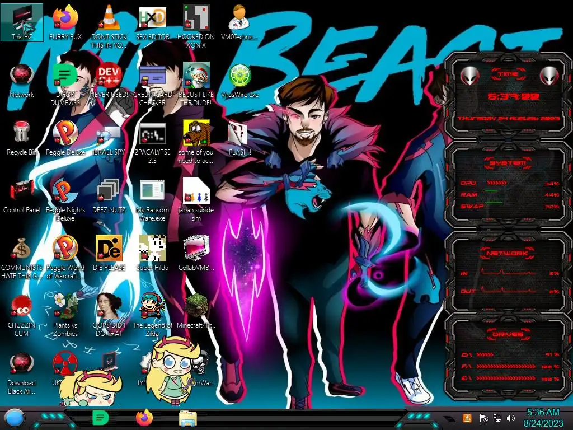
Task: Open the D FOR DUMBASS green shortcut
Action: pyautogui.click(x=65, y=84)
